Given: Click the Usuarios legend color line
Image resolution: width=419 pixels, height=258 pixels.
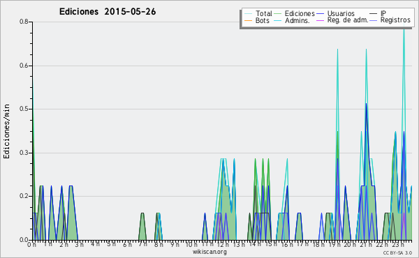Looking at the screenshot, I should (320, 14).
